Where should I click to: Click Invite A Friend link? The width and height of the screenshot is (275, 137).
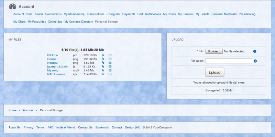pyautogui.click(x=66, y=127)
